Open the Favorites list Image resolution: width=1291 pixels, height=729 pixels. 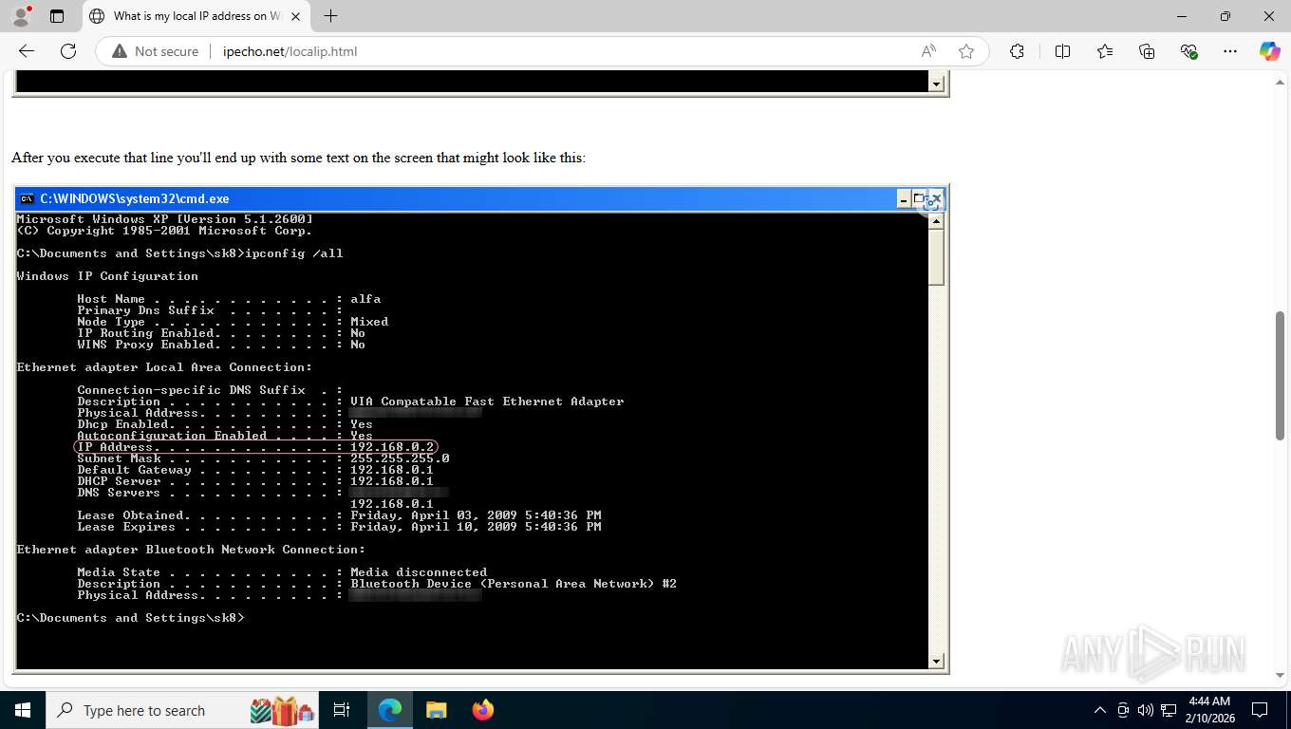1105,51
